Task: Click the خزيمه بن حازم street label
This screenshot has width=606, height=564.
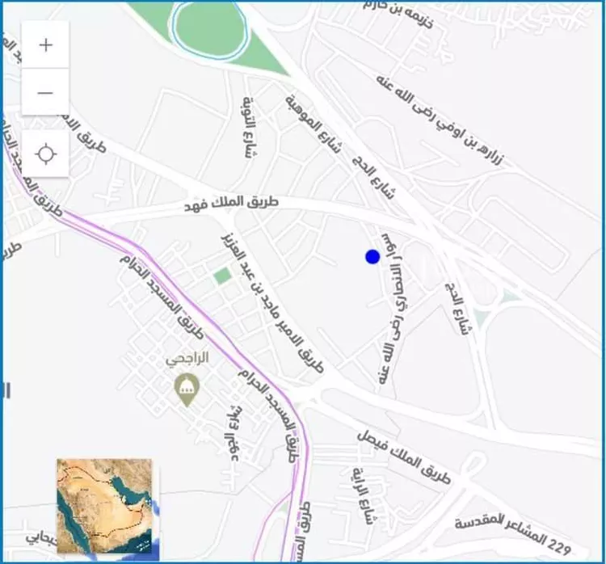Action: 398,14
